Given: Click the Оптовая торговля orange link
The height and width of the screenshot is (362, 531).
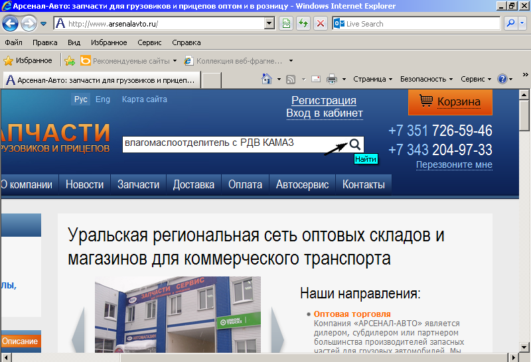Looking at the screenshot, I should coord(352,314).
